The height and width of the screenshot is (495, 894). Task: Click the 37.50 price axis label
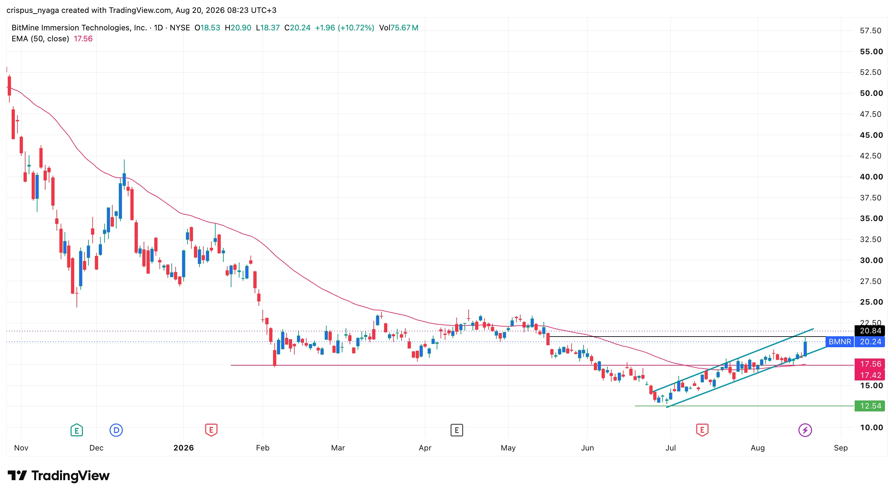(x=870, y=198)
